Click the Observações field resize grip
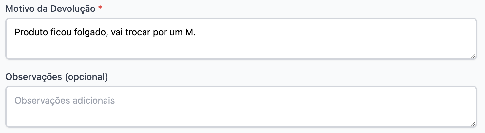Screen dimensions: 485x133 point(473,124)
